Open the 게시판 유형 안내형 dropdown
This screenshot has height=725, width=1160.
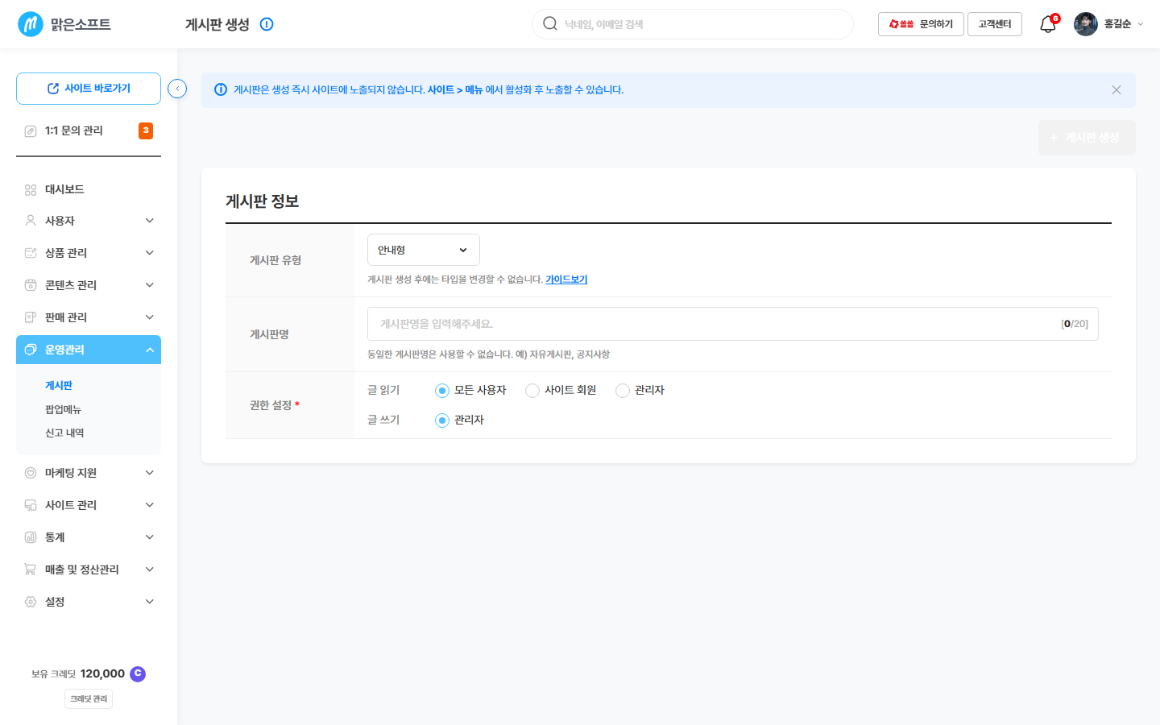424,250
